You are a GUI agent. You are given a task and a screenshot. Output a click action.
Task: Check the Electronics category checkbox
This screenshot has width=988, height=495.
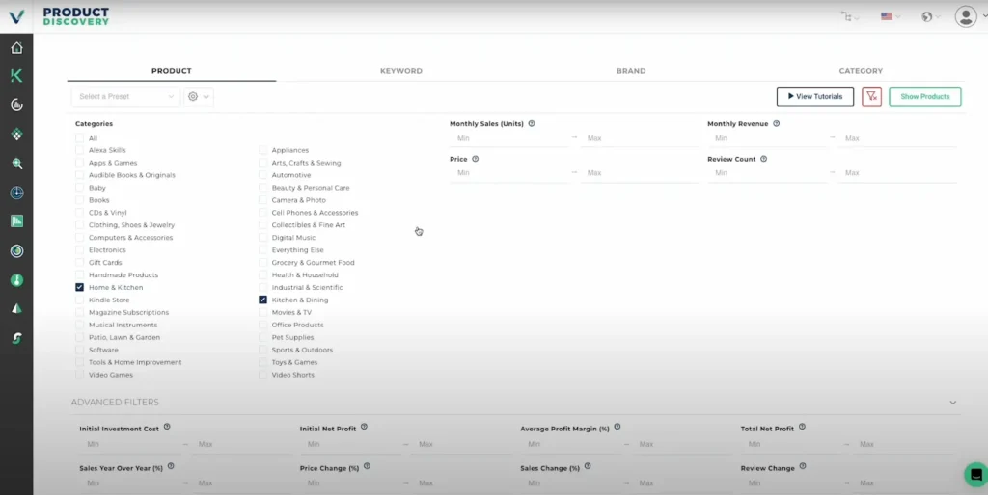pyautogui.click(x=79, y=249)
